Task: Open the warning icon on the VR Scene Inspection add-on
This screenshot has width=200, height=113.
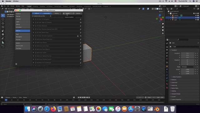Action: click(x=78, y=36)
